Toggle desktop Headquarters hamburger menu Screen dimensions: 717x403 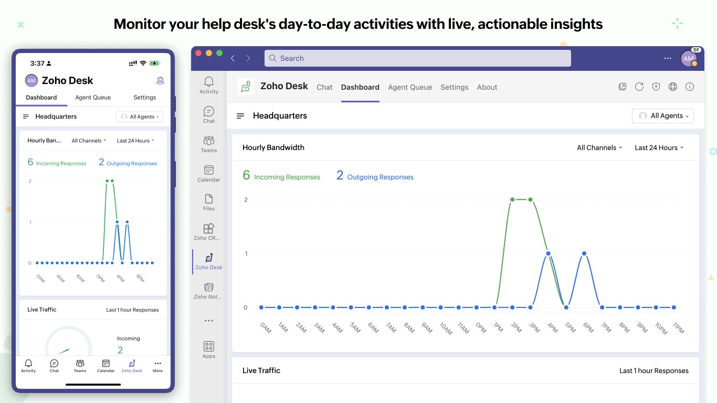[x=240, y=116]
